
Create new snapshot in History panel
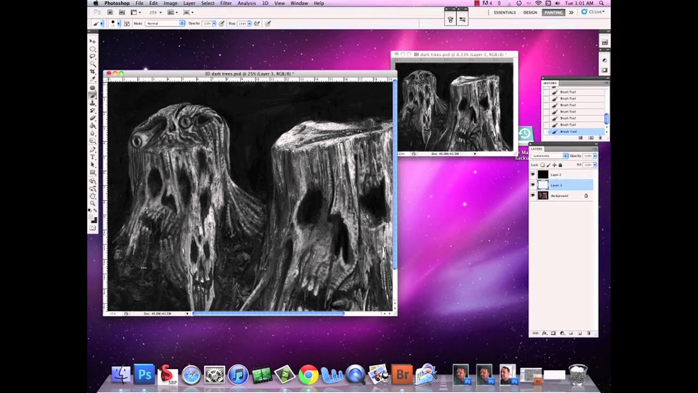pos(591,138)
